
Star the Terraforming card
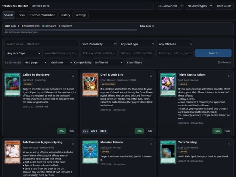click(229, 144)
